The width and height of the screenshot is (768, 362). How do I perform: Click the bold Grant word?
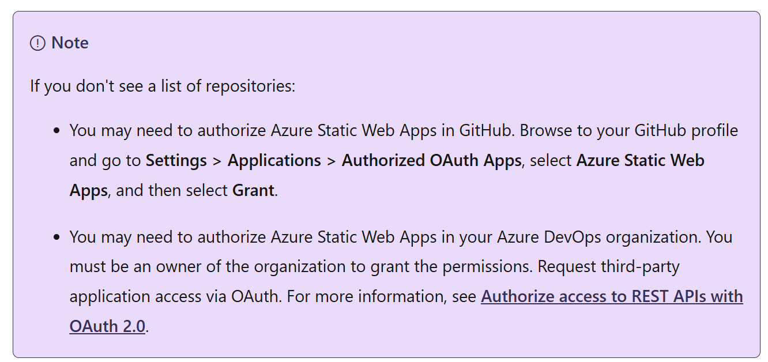pos(253,190)
